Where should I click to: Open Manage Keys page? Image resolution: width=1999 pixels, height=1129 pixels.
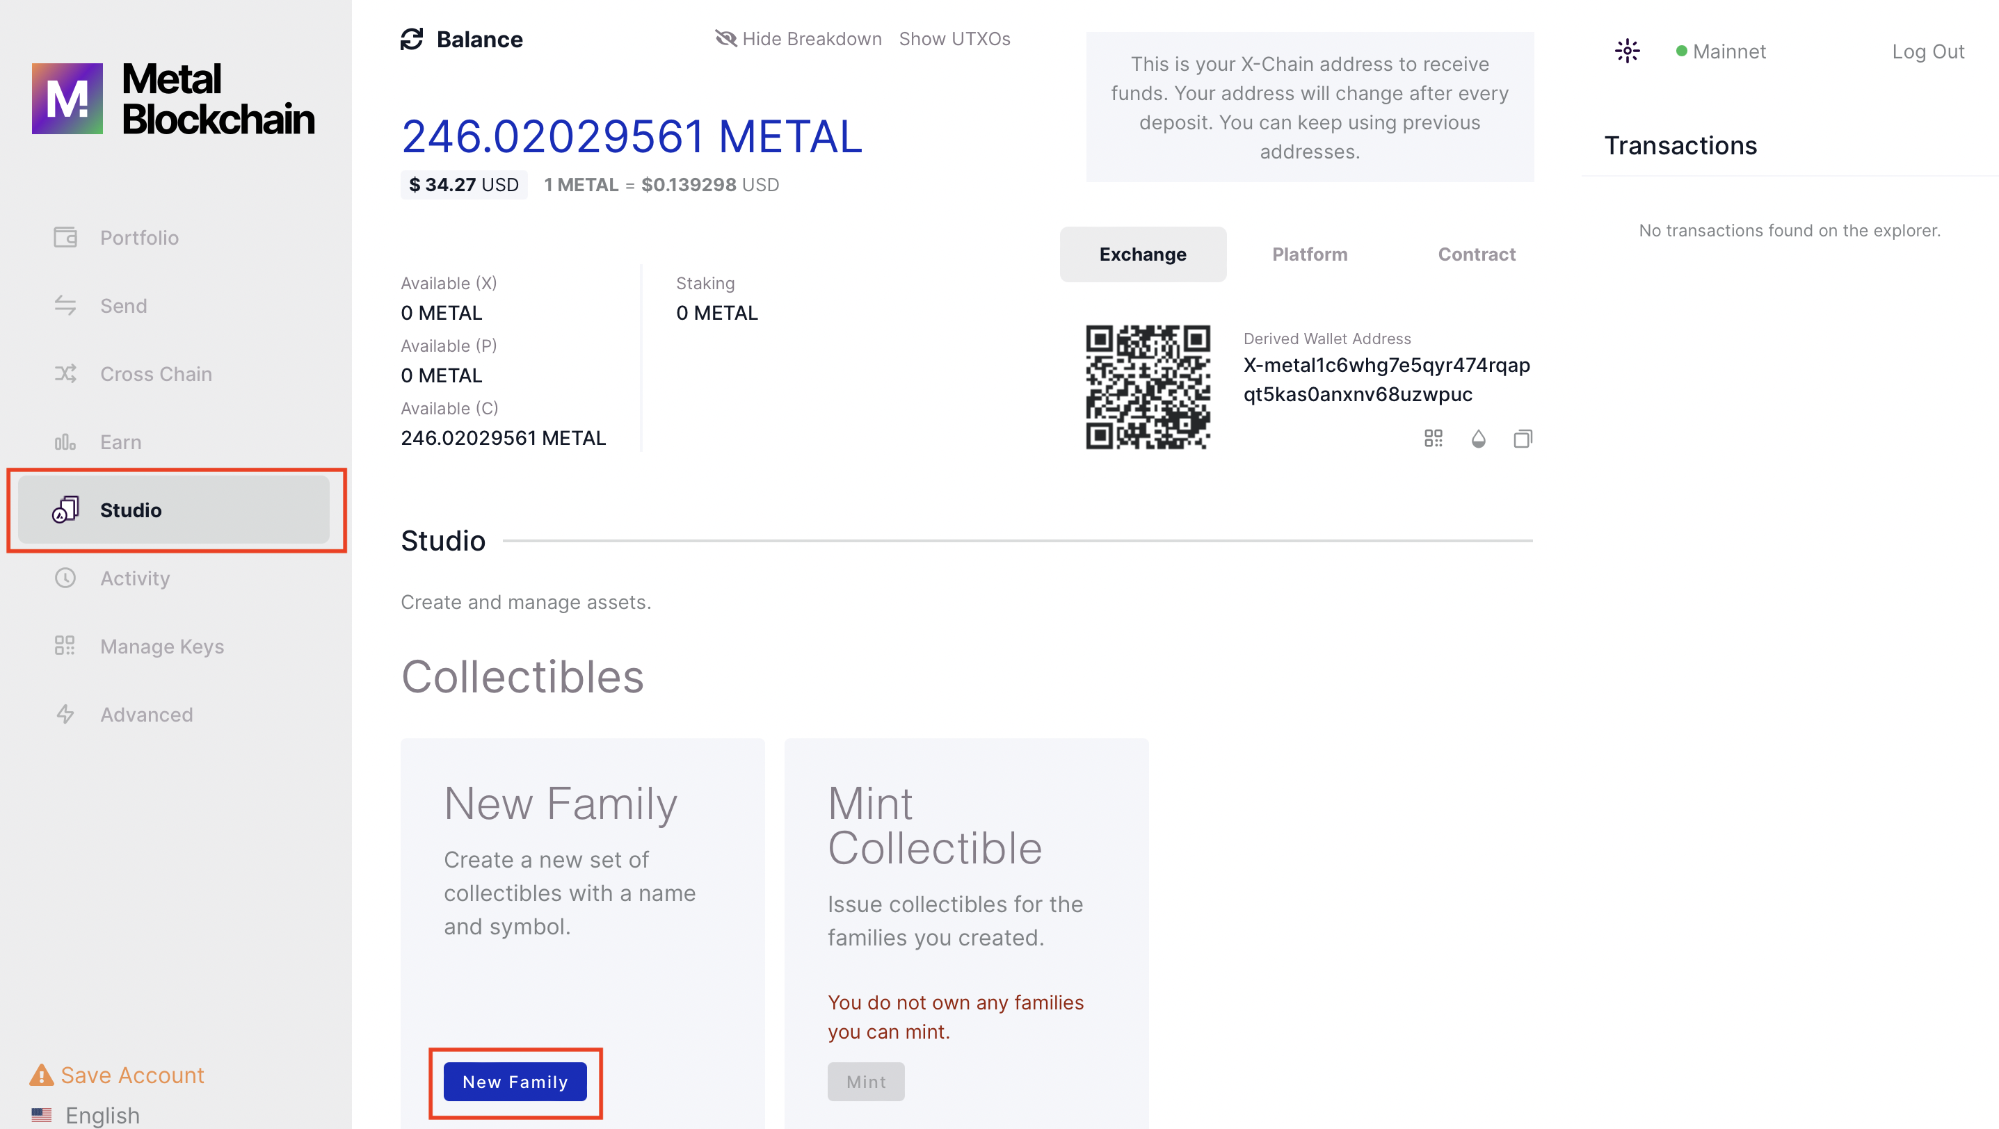point(161,646)
